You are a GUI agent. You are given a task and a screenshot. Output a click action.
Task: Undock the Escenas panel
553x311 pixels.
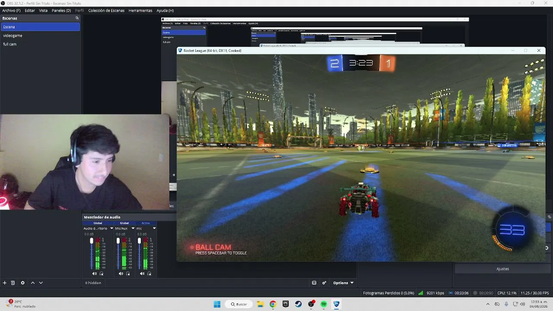pyautogui.click(x=77, y=18)
